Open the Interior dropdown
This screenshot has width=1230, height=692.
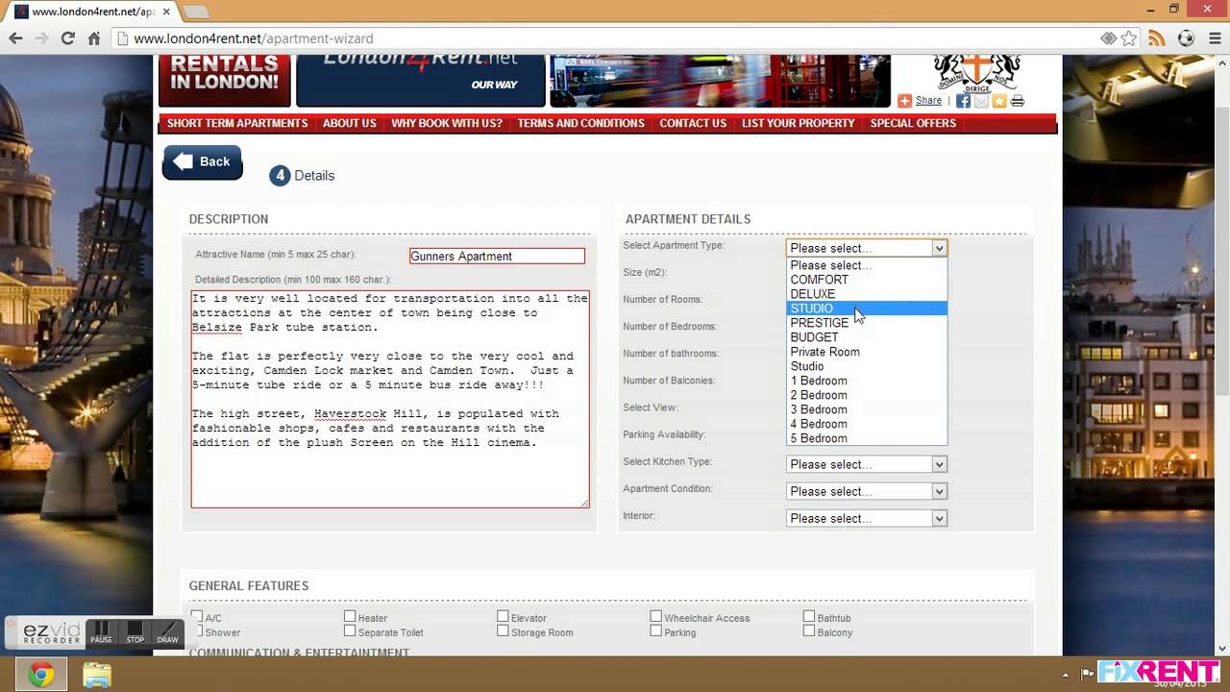(867, 518)
